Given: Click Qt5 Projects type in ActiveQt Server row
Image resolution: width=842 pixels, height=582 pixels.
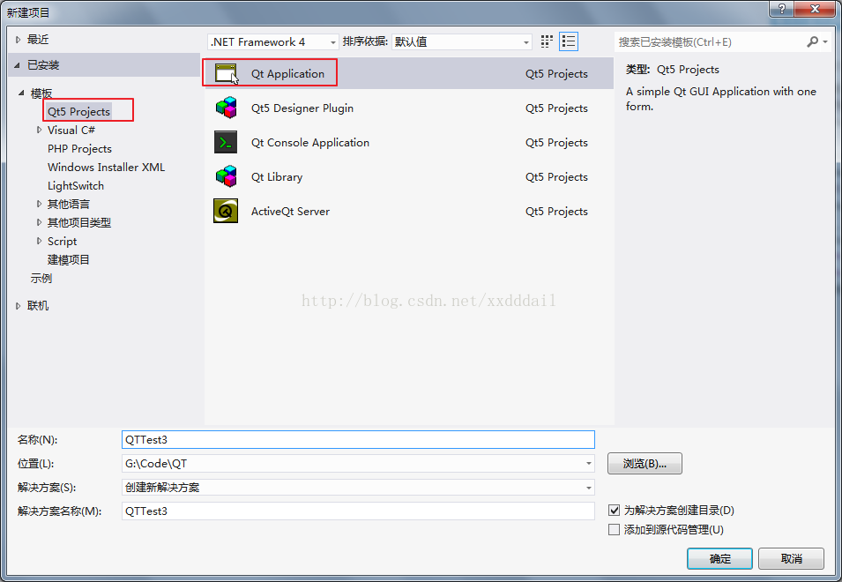Looking at the screenshot, I should 556,212.
